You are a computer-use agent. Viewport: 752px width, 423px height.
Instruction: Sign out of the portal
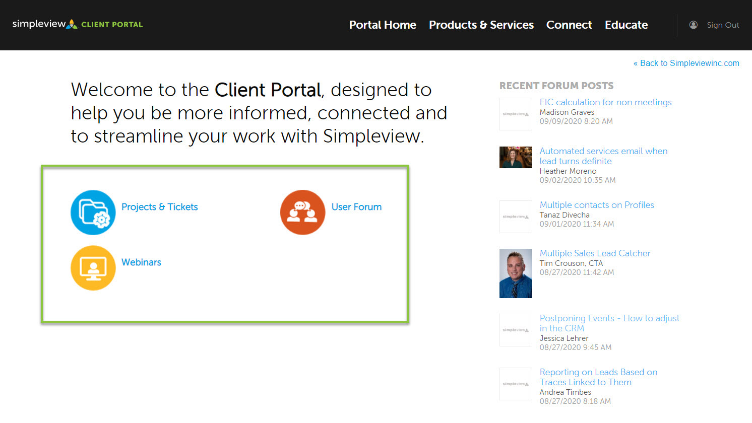point(723,25)
